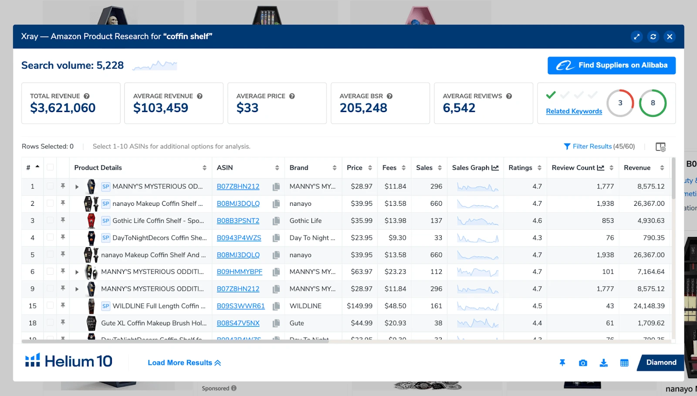Toggle the pin for the WILDLINE Full Length Coffin row
Image resolution: width=697 pixels, height=396 pixels.
pyautogui.click(x=63, y=306)
